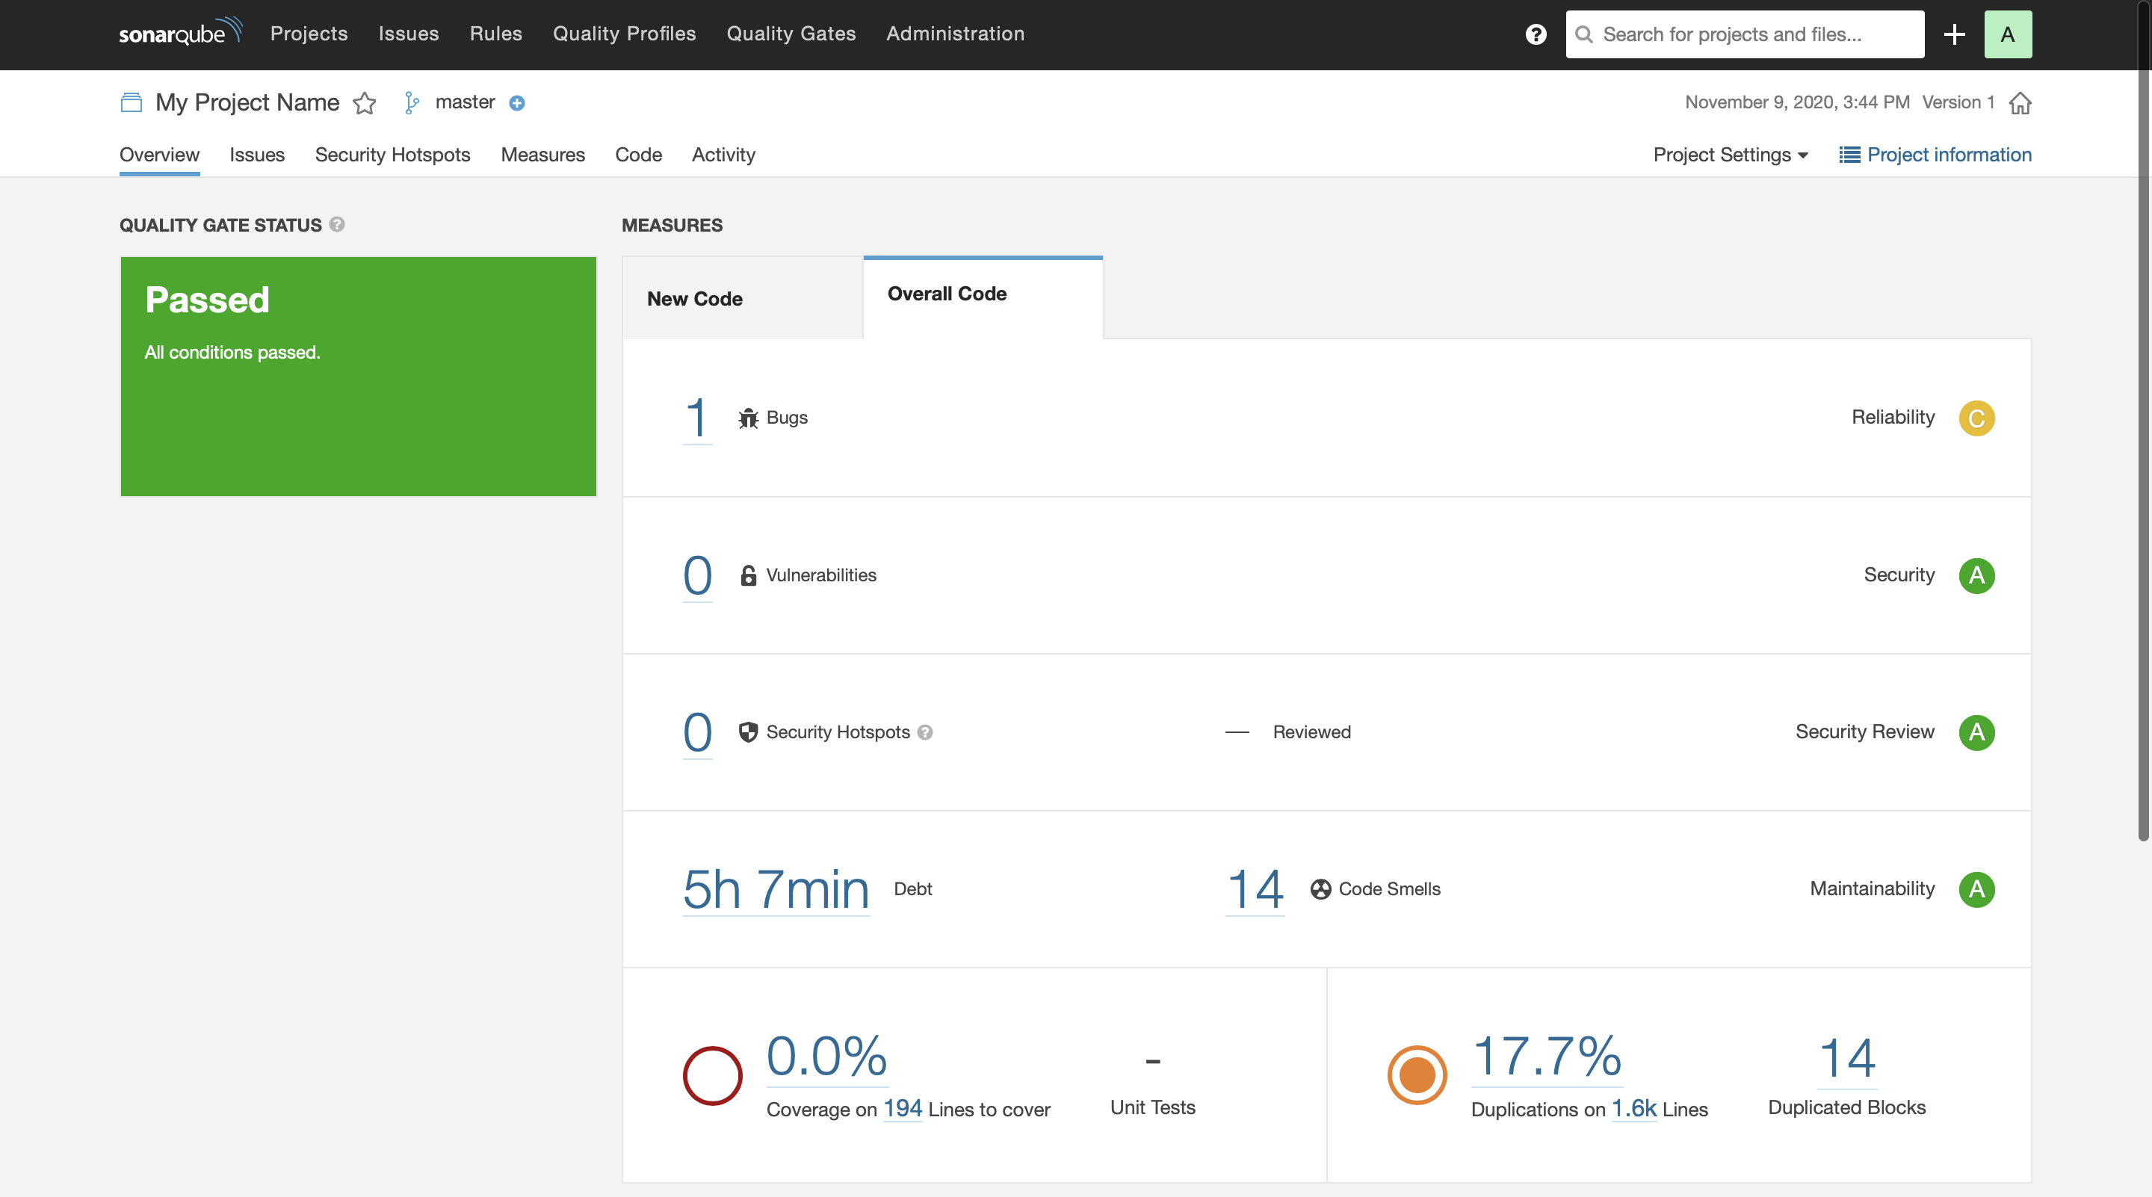Click the Security Hotspots shield icon

pyautogui.click(x=748, y=732)
